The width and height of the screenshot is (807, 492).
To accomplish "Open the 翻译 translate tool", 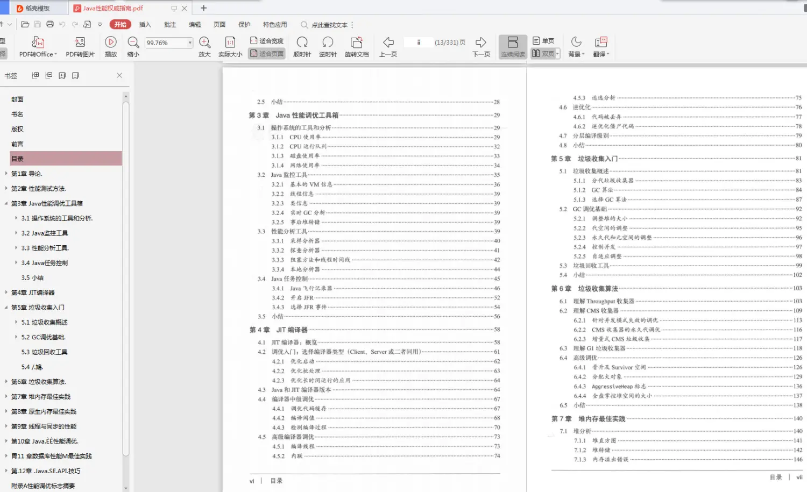I will 601,47.
